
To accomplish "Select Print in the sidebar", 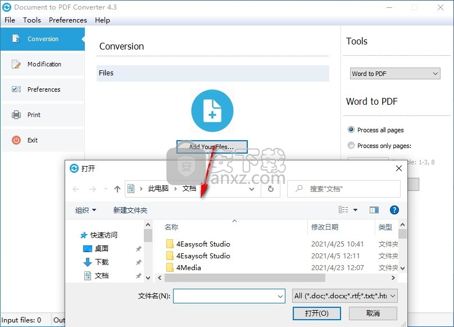I will click(x=43, y=115).
